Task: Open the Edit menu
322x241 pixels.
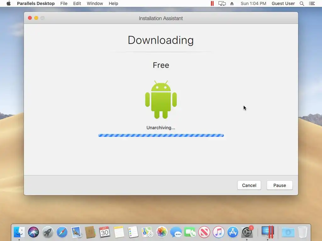Action: (x=77, y=3)
